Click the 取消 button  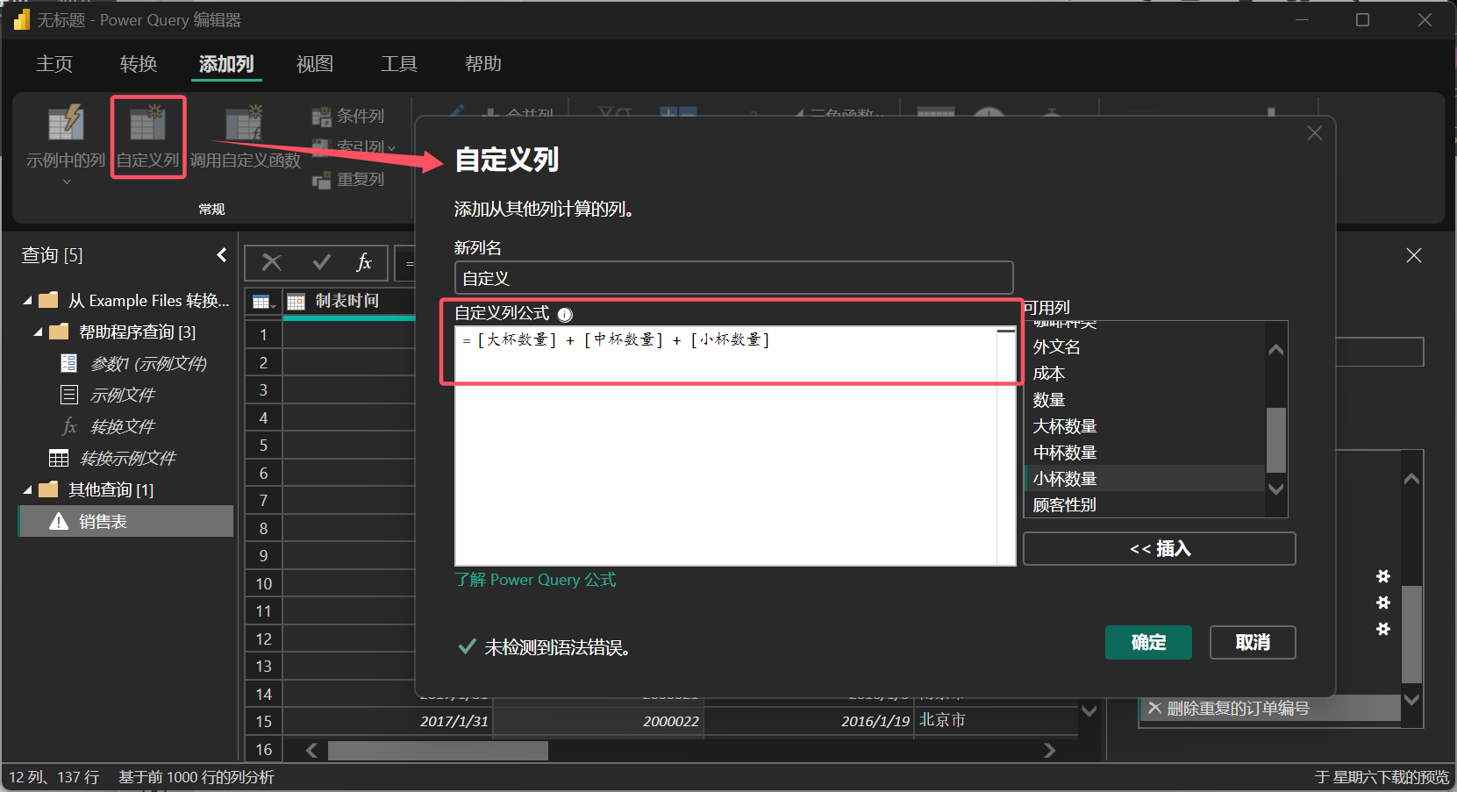click(1253, 642)
